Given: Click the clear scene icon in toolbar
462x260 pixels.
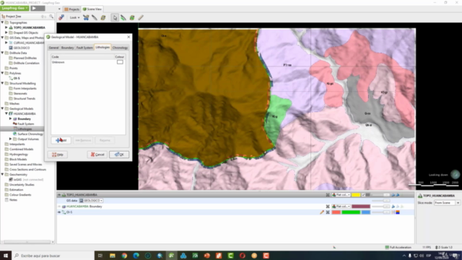Looking at the screenshot, I should [61, 17].
